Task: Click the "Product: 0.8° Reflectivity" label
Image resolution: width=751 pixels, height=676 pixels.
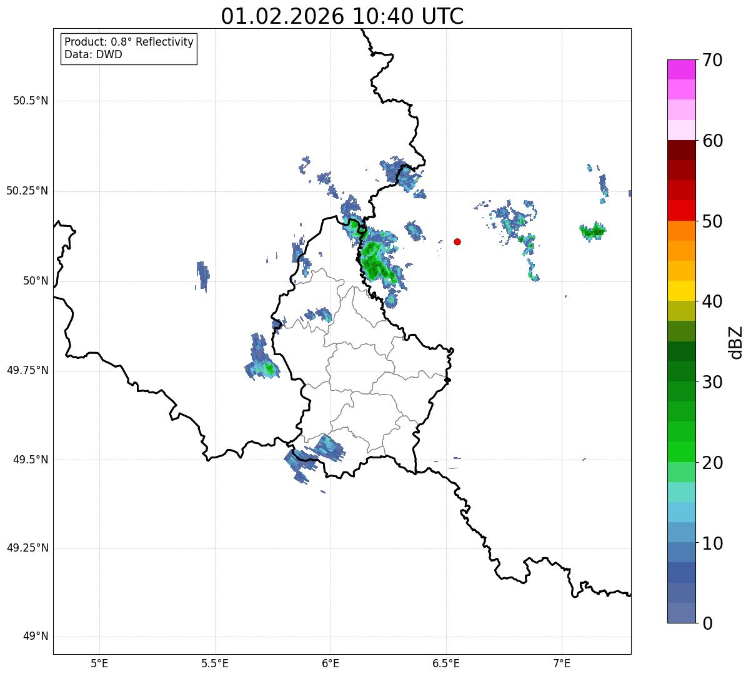Action: click(x=129, y=43)
